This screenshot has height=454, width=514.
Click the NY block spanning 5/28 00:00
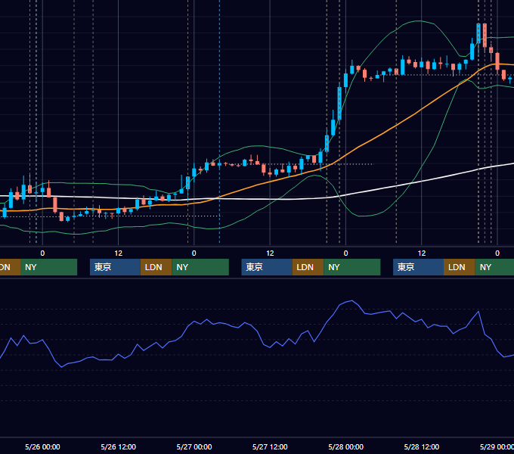point(352,267)
